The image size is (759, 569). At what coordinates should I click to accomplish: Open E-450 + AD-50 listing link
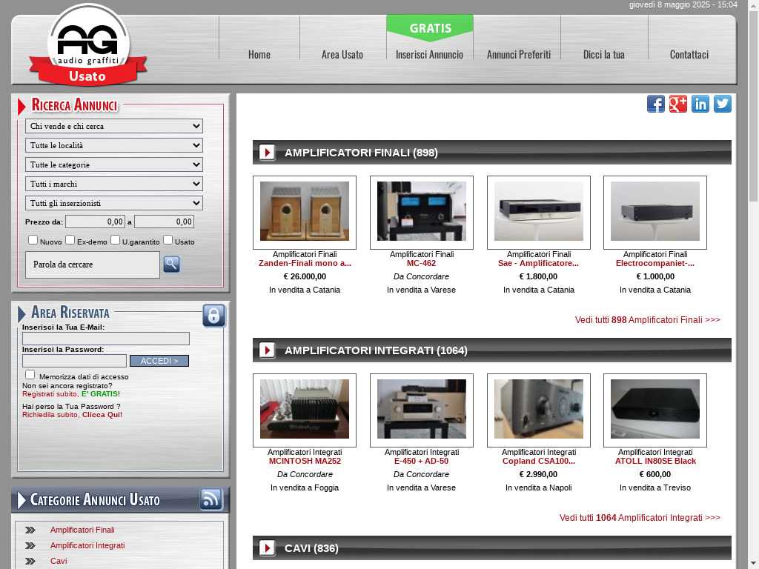tap(422, 461)
